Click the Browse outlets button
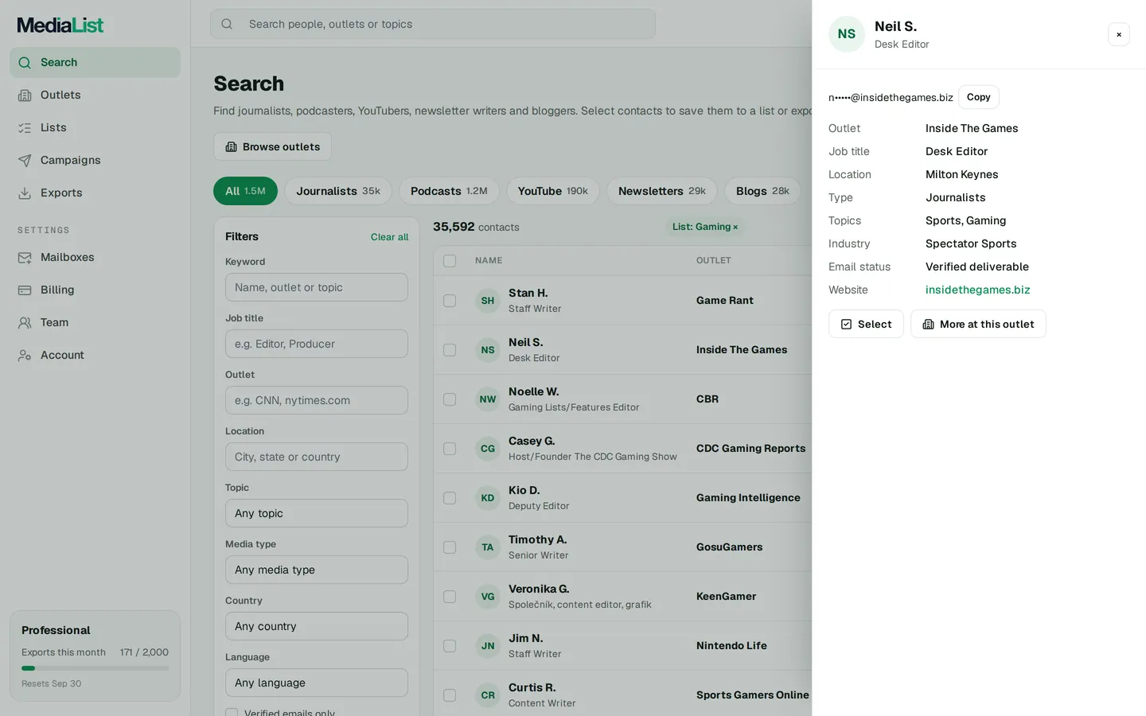 coord(272,146)
